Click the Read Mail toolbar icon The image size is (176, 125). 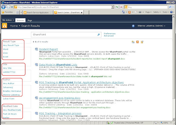coord(136,12)
